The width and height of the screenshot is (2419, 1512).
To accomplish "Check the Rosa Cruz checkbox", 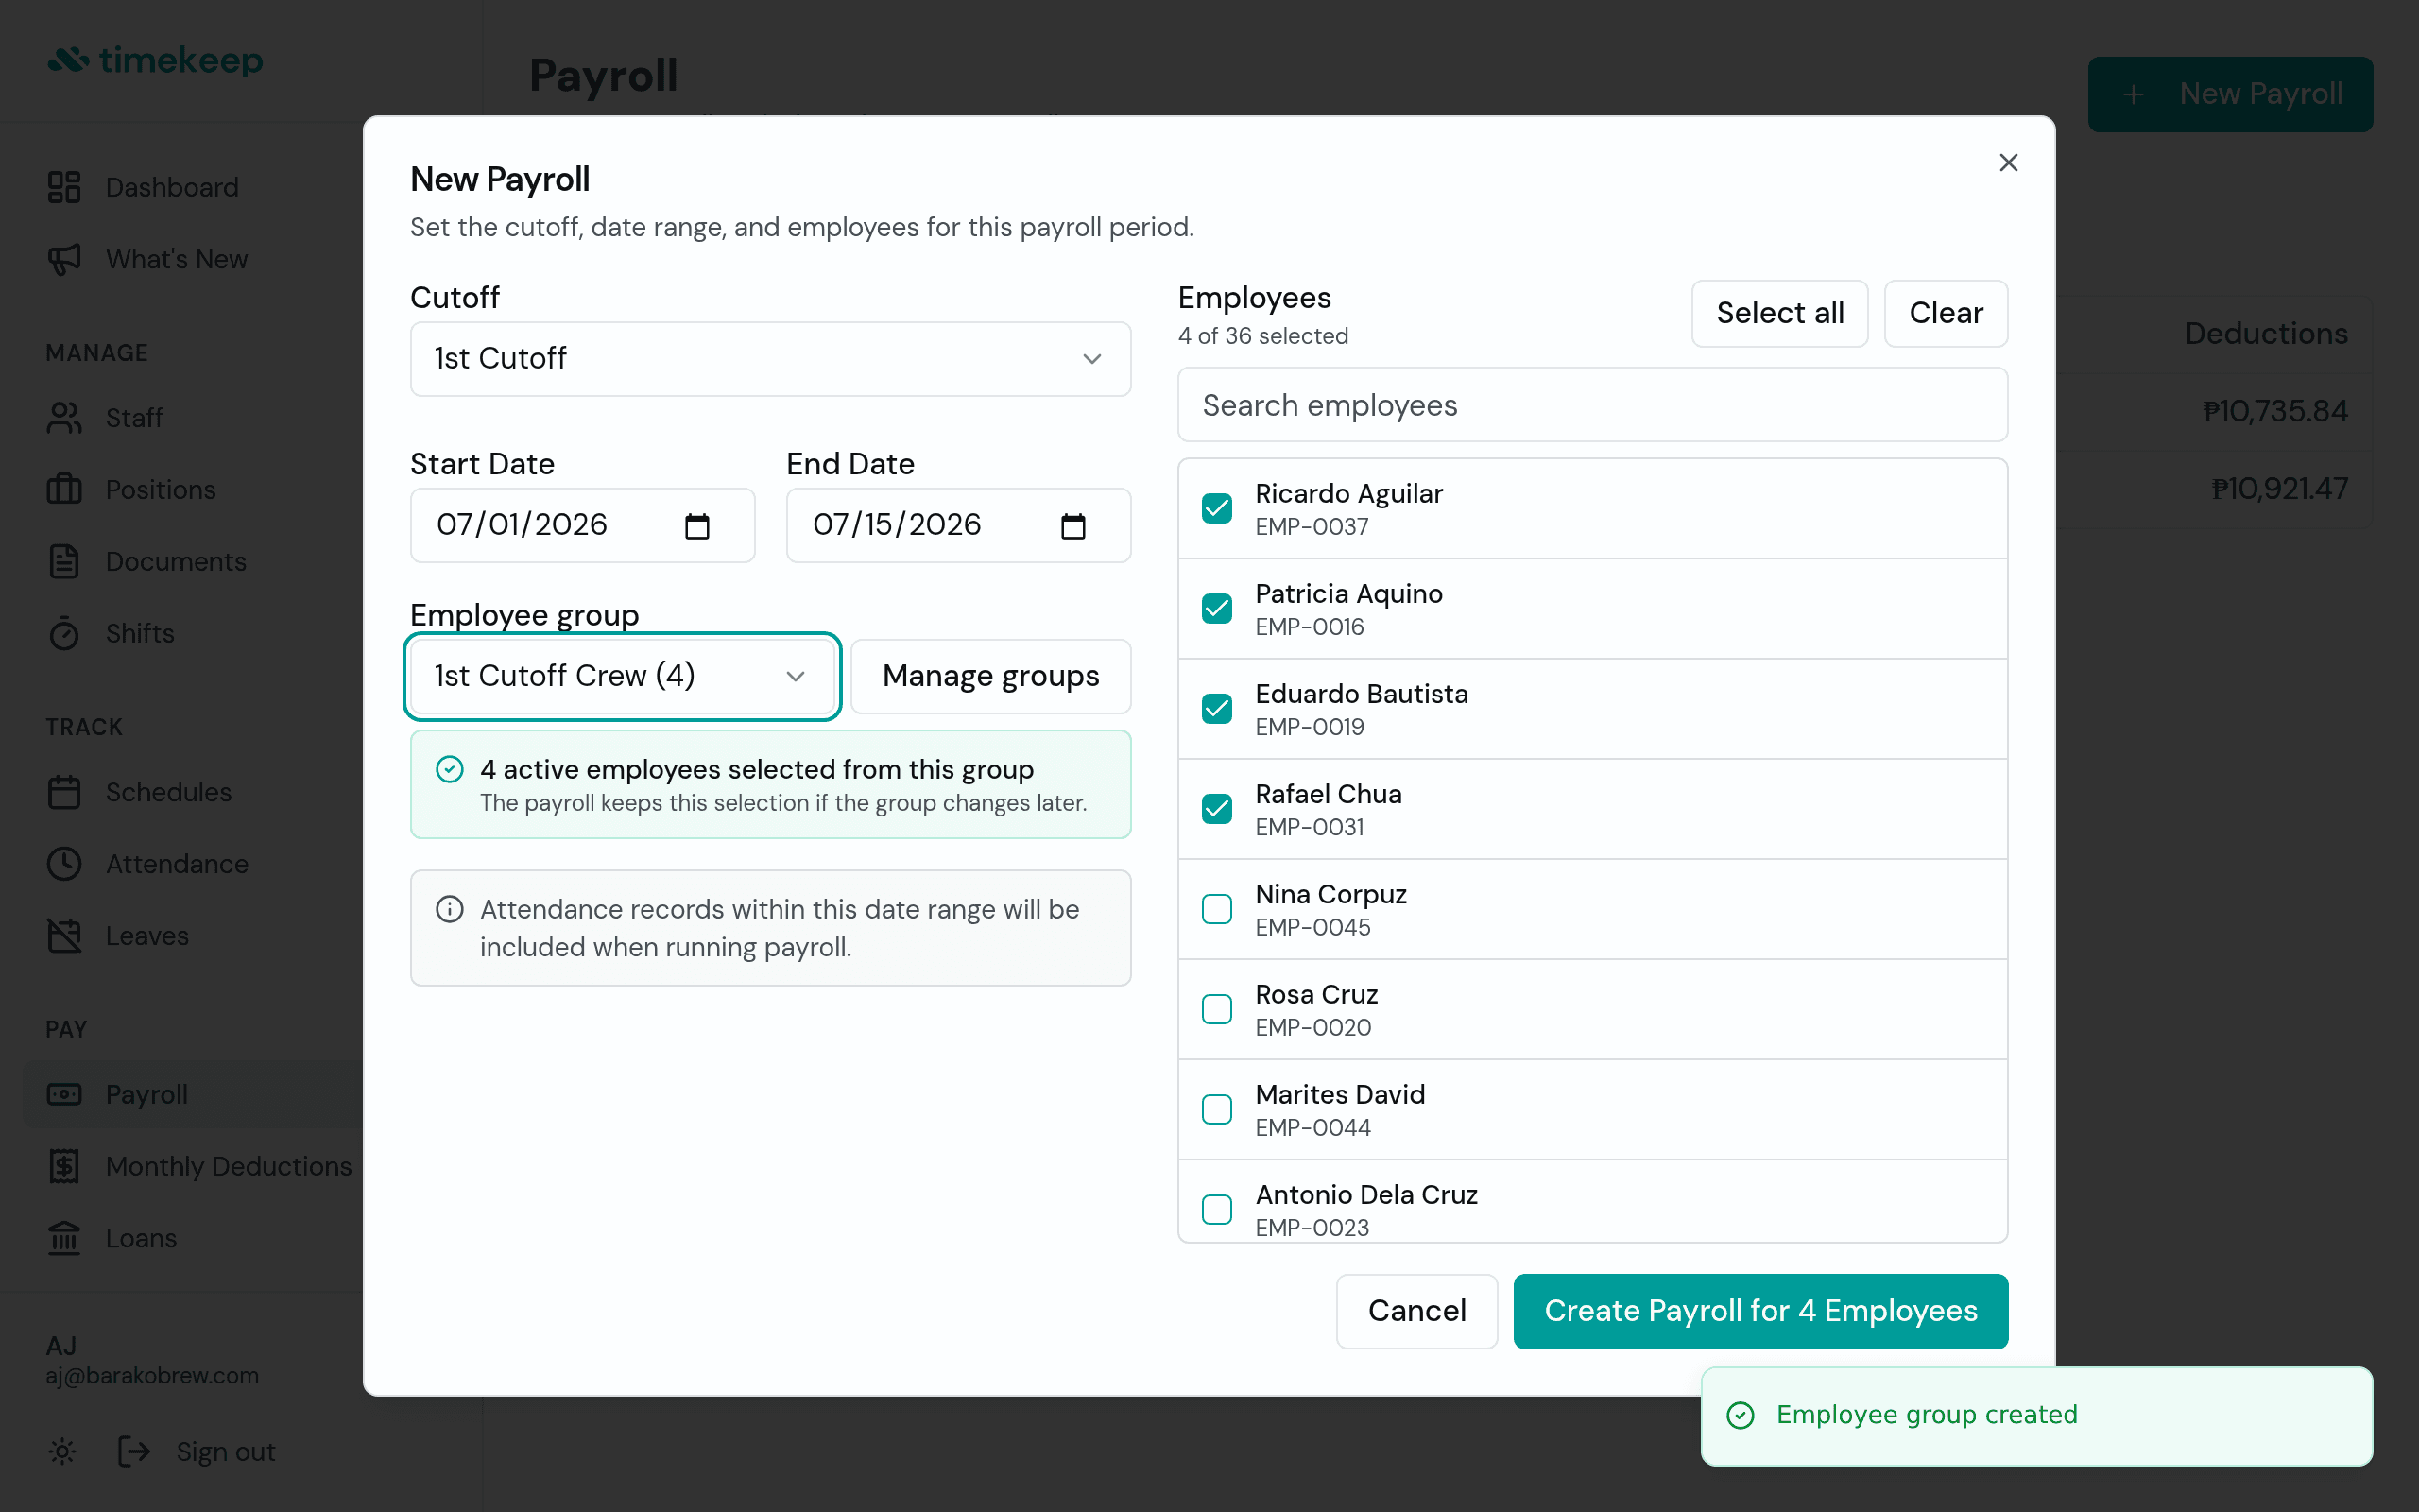I will (x=1216, y=1009).
